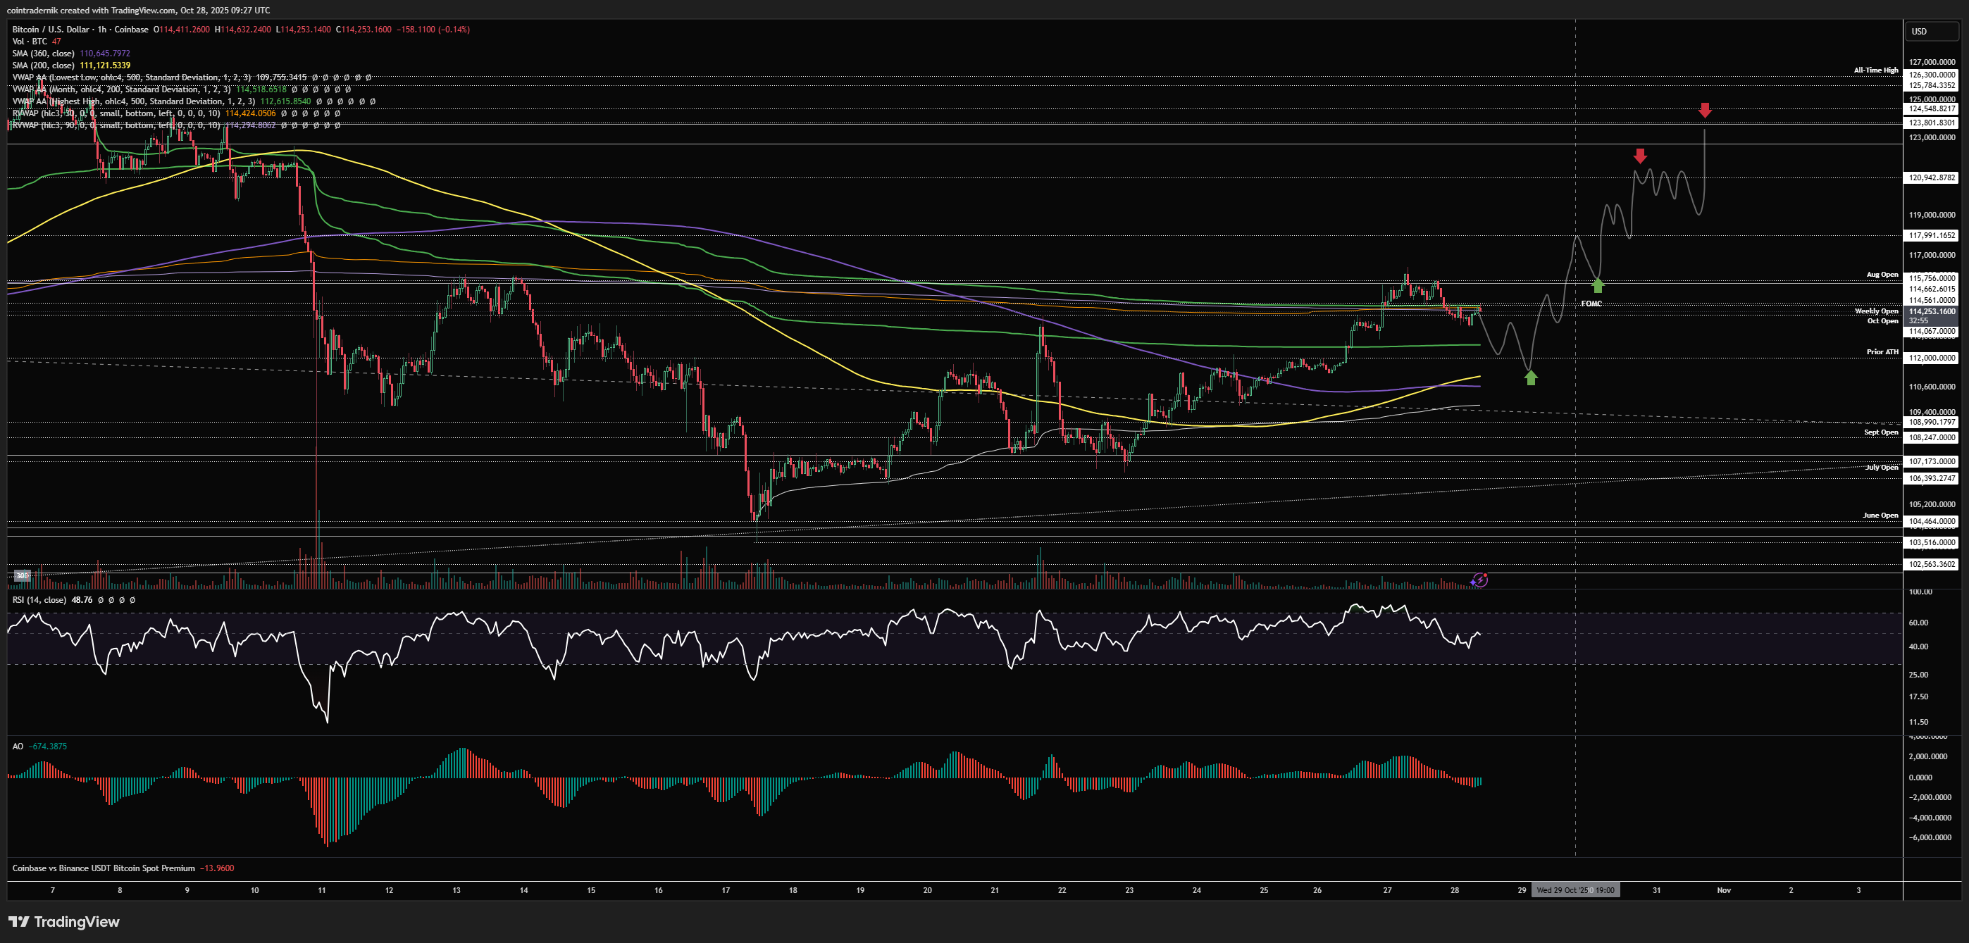Select the SMA (200, close) indicator legend
Image resolution: width=1969 pixels, height=943 pixels.
[44, 65]
